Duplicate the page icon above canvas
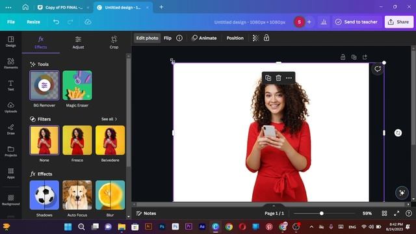Screen dimensions: 416x234 (x=354, y=57)
